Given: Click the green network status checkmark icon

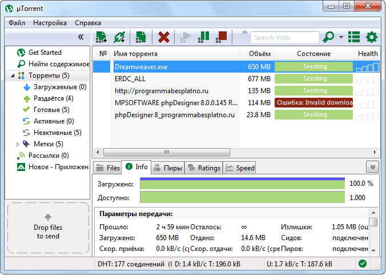Looking at the screenshot, I should pos(362,264).
